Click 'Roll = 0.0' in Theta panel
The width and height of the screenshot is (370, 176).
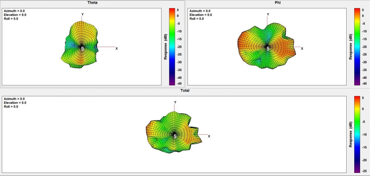(11, 19)
